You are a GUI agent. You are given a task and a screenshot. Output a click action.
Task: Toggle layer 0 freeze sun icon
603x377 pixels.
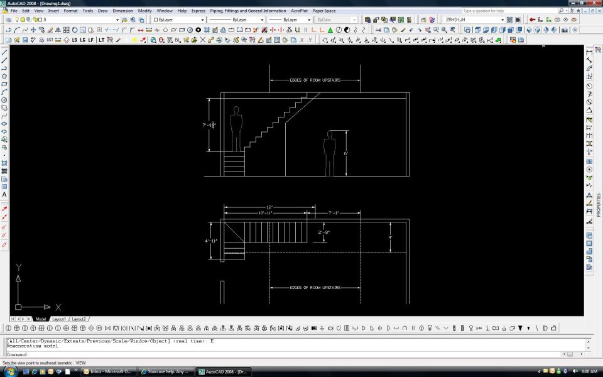(x=23, y=19)
